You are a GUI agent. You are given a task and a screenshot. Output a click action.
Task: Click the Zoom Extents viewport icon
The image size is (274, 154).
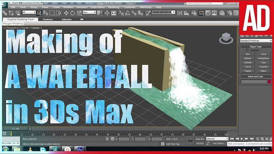[267, 139]
